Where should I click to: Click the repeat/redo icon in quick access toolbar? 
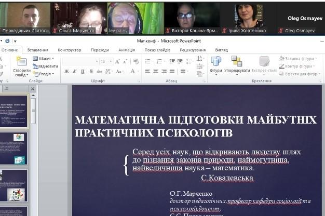click(x=7, y=41)
